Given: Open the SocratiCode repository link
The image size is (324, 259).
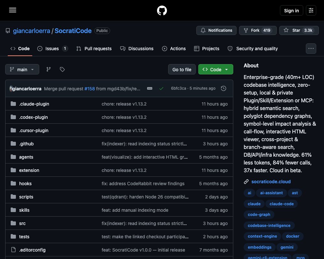Looking at the screenshot, I should point(73,31).
